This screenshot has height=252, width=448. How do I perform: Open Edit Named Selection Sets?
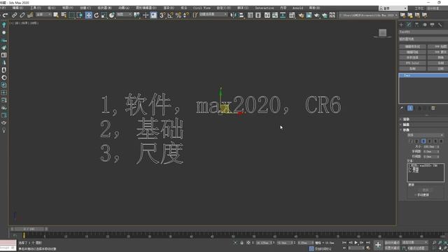point(195,15)
